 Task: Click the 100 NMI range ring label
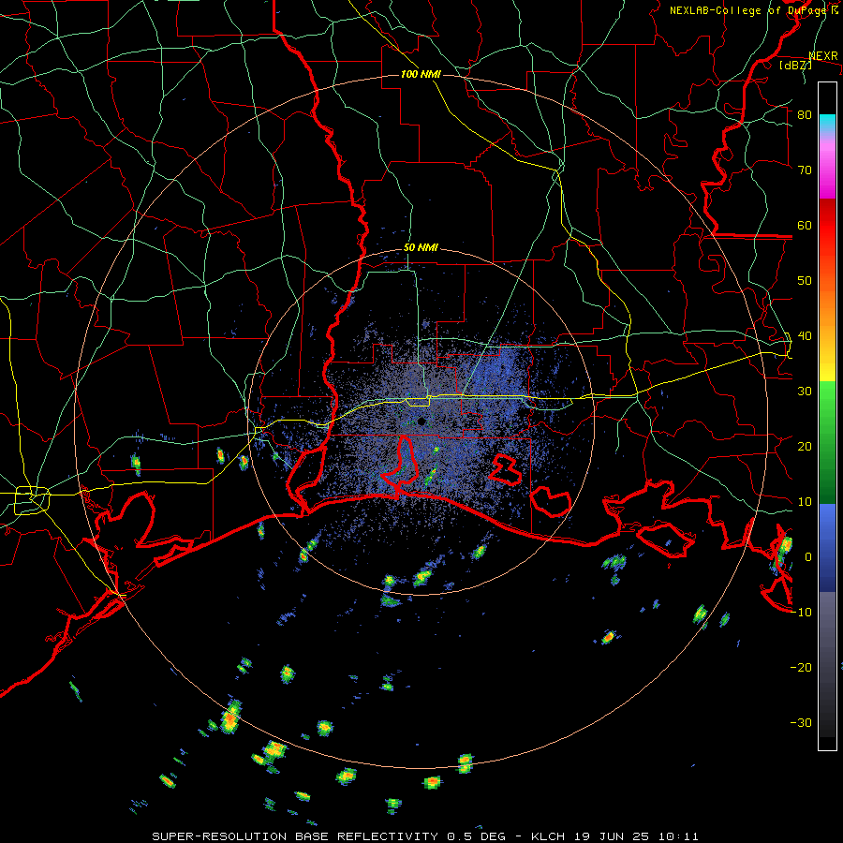(421, 74)
